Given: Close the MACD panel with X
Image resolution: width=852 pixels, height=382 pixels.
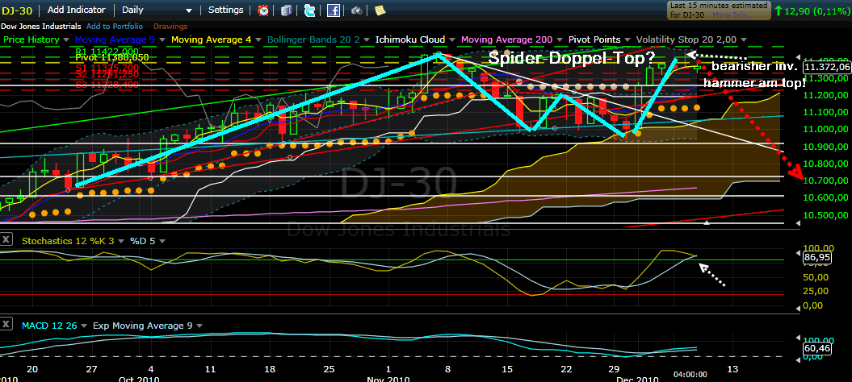Looking at the screenshot, I should tap(6, 325).
